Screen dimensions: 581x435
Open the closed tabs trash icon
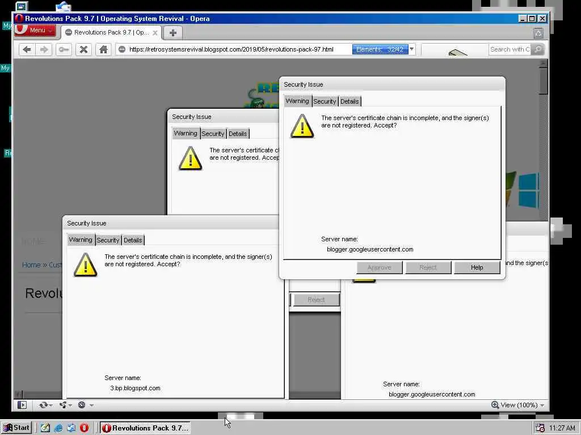(x=538, y=33)
